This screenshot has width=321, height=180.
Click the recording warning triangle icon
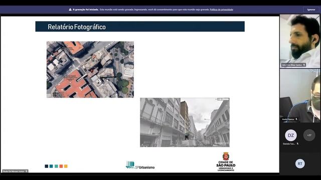(x=70, y=9)
